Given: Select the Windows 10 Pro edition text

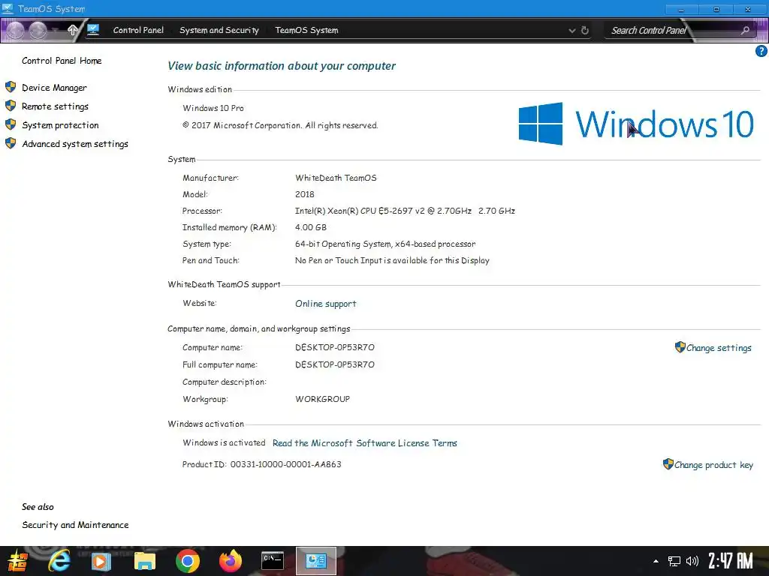Looking at the screenshot, I should [213, 108].
